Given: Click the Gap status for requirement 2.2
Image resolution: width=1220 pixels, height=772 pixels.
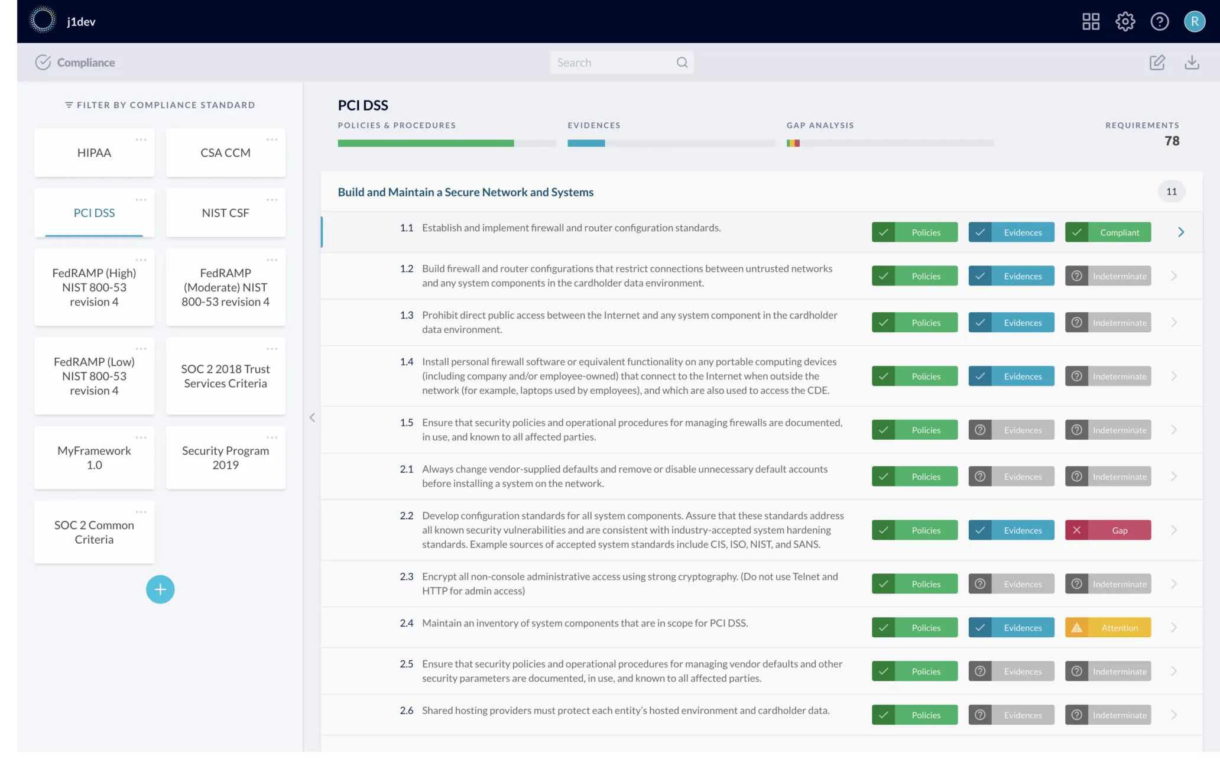Looking at the screenshot, I should (1108, 530).
